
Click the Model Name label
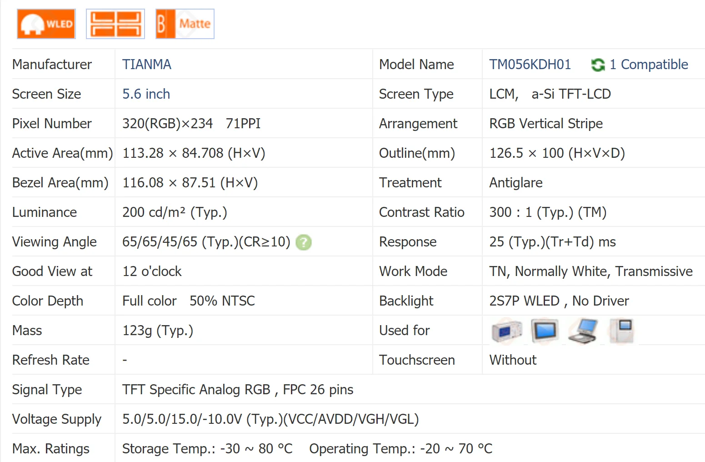(416, 65)
